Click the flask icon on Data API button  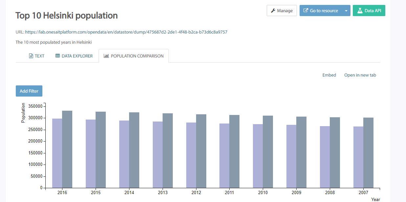tap(360, 11)
